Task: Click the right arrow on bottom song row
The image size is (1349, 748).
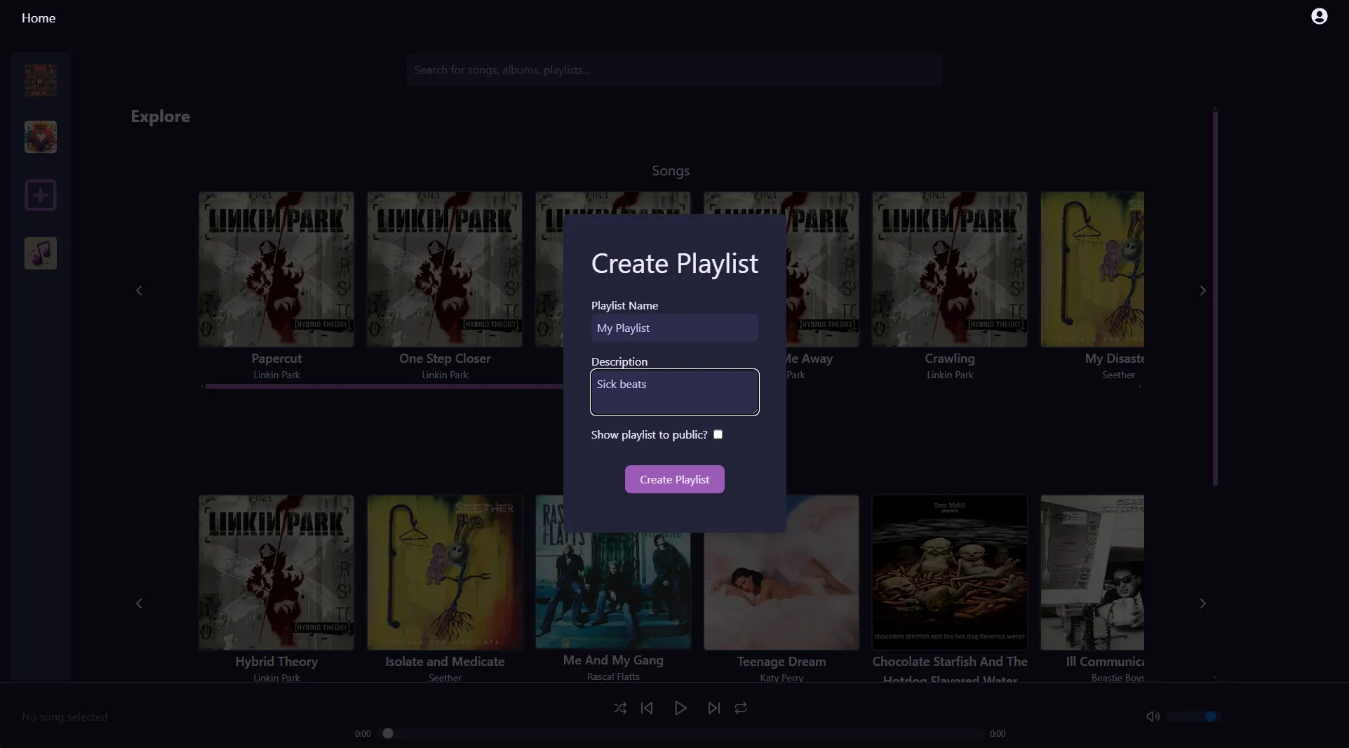Action: [x=1202, y=603]
